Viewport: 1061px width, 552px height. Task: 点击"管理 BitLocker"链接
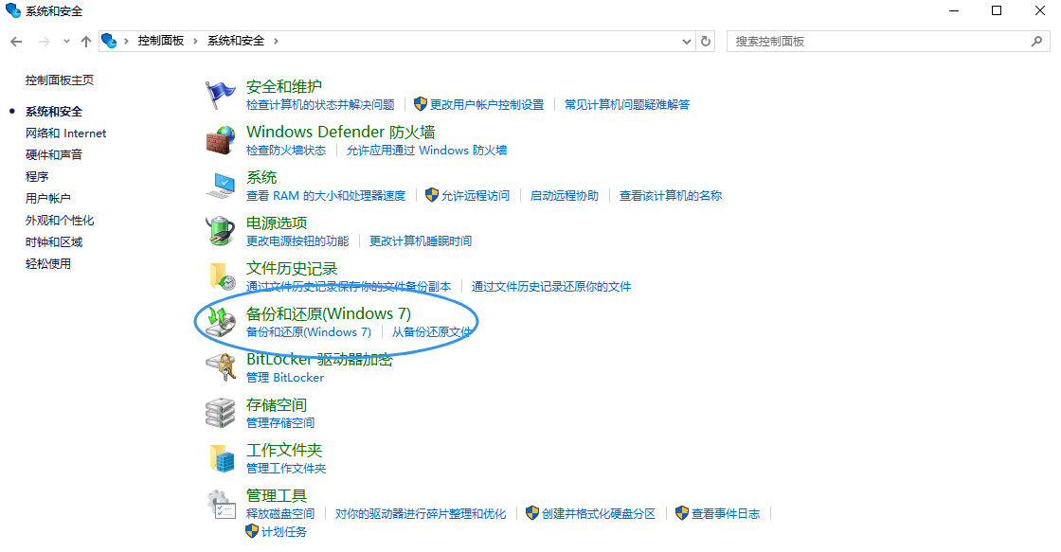[x=285, y=377]
